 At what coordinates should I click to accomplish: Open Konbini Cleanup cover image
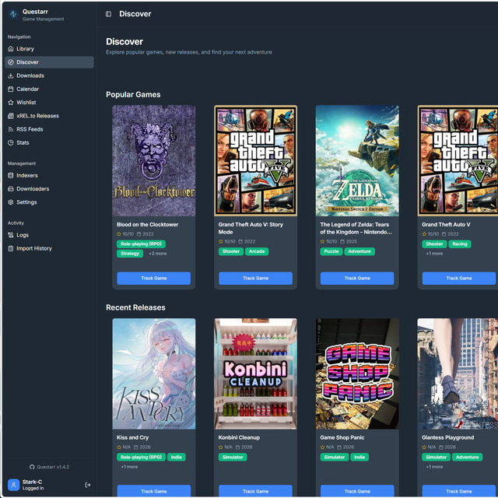click(256, 373)
